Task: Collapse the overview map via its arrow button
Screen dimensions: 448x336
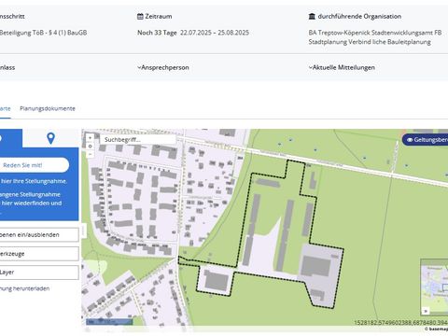Action: pyautogui.click(x=426, y=311)
